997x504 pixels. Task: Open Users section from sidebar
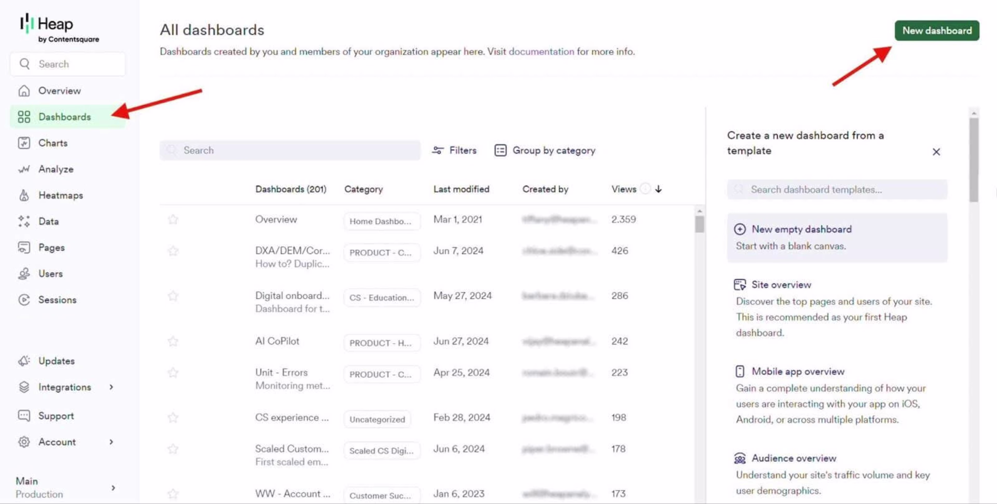(x=50, y=274)
